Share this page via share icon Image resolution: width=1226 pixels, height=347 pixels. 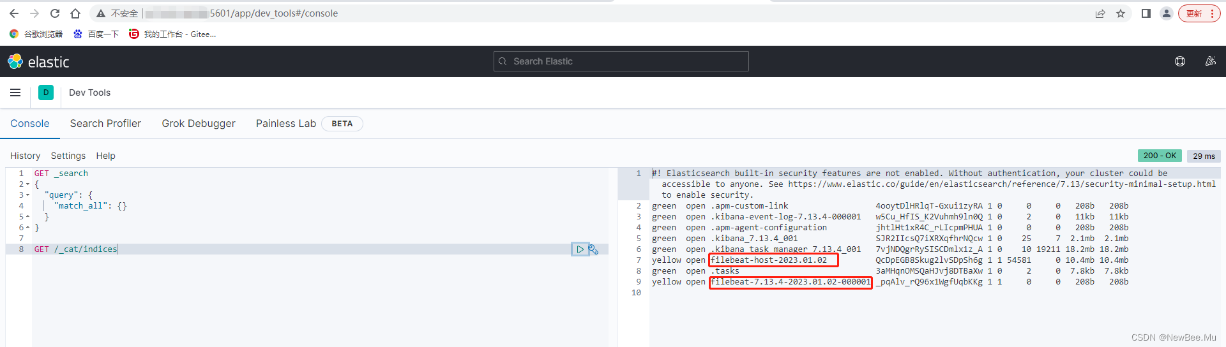1100,13
